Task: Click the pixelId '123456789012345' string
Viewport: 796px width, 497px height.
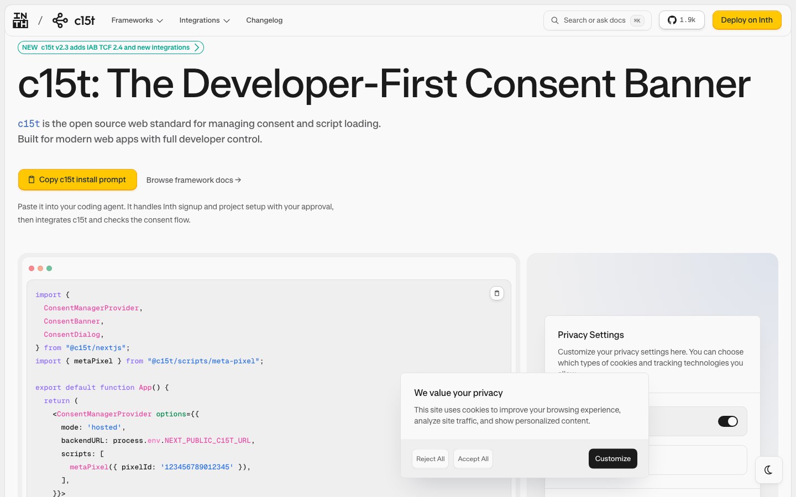Action: pos(197,467)
